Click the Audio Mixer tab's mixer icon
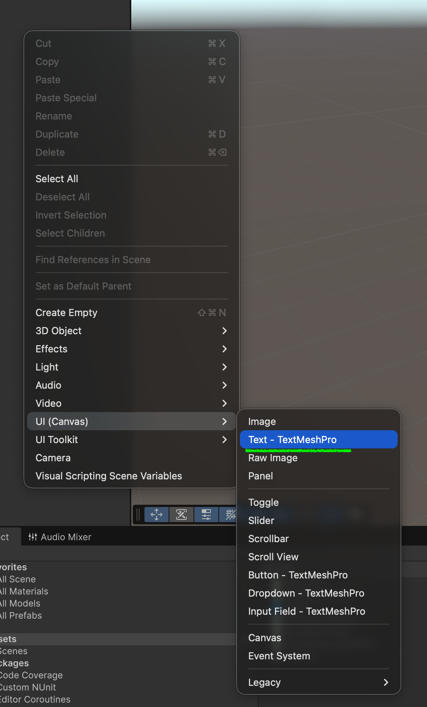The width and height of the screenshot is (427, 707). [x=33, y=537]
